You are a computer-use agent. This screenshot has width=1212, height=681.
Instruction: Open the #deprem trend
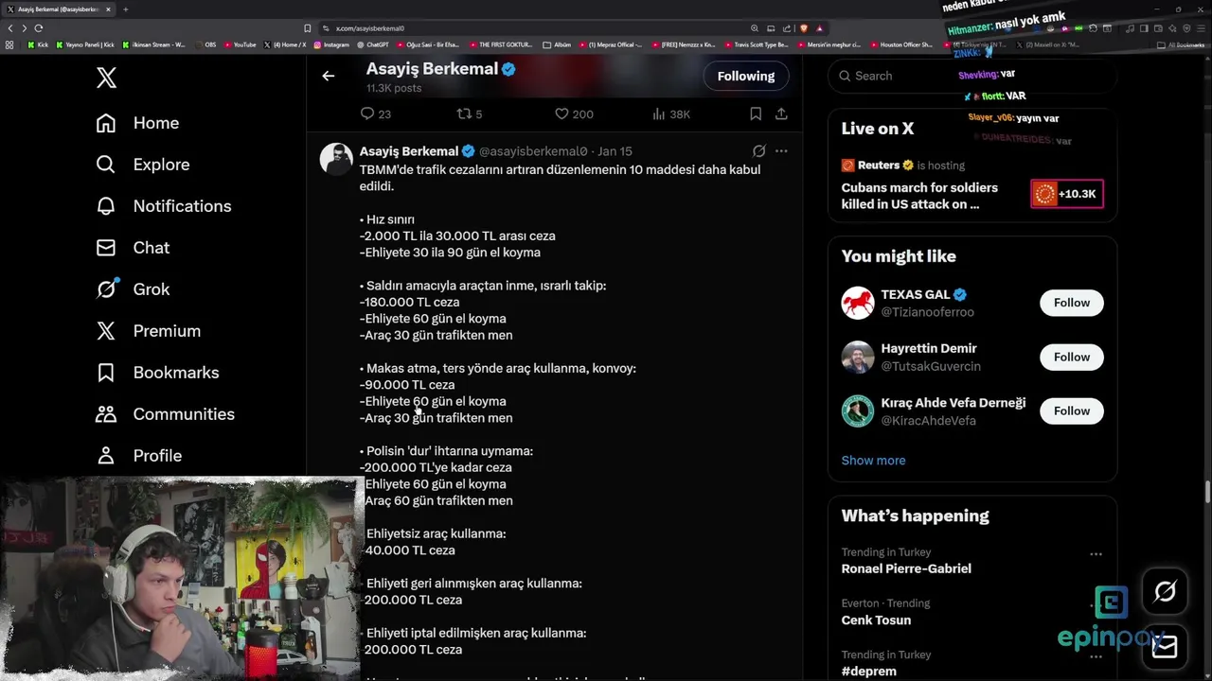click(x=868, y=672)
